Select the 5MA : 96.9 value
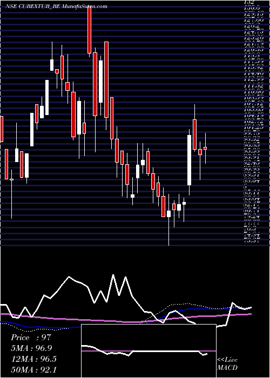 click(31, 348)
